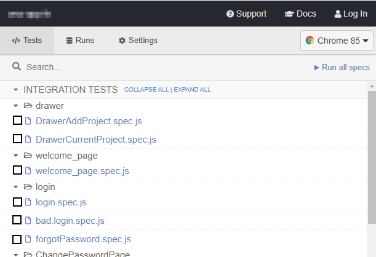Select the ChangePasswordPage folder name
This screenshot has height=257, width=376.
tap(82, 254)
